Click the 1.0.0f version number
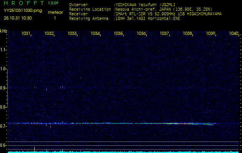This screenshot has height=153, width=242. (53, 3)
